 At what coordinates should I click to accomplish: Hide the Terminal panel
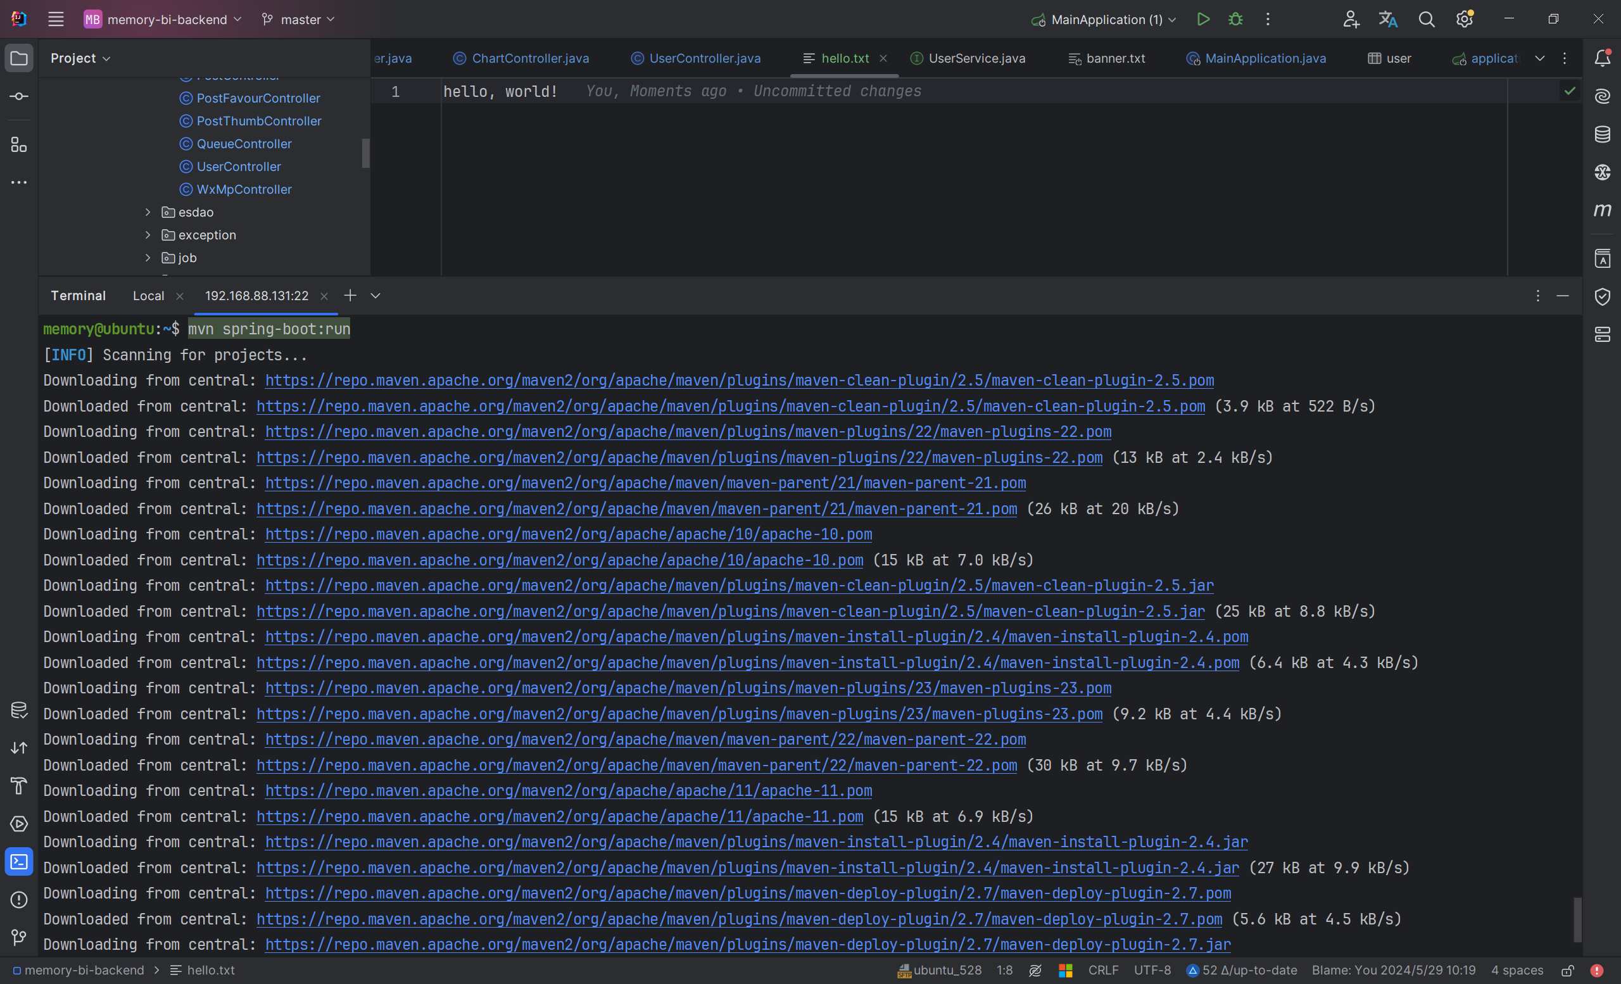1563,296
